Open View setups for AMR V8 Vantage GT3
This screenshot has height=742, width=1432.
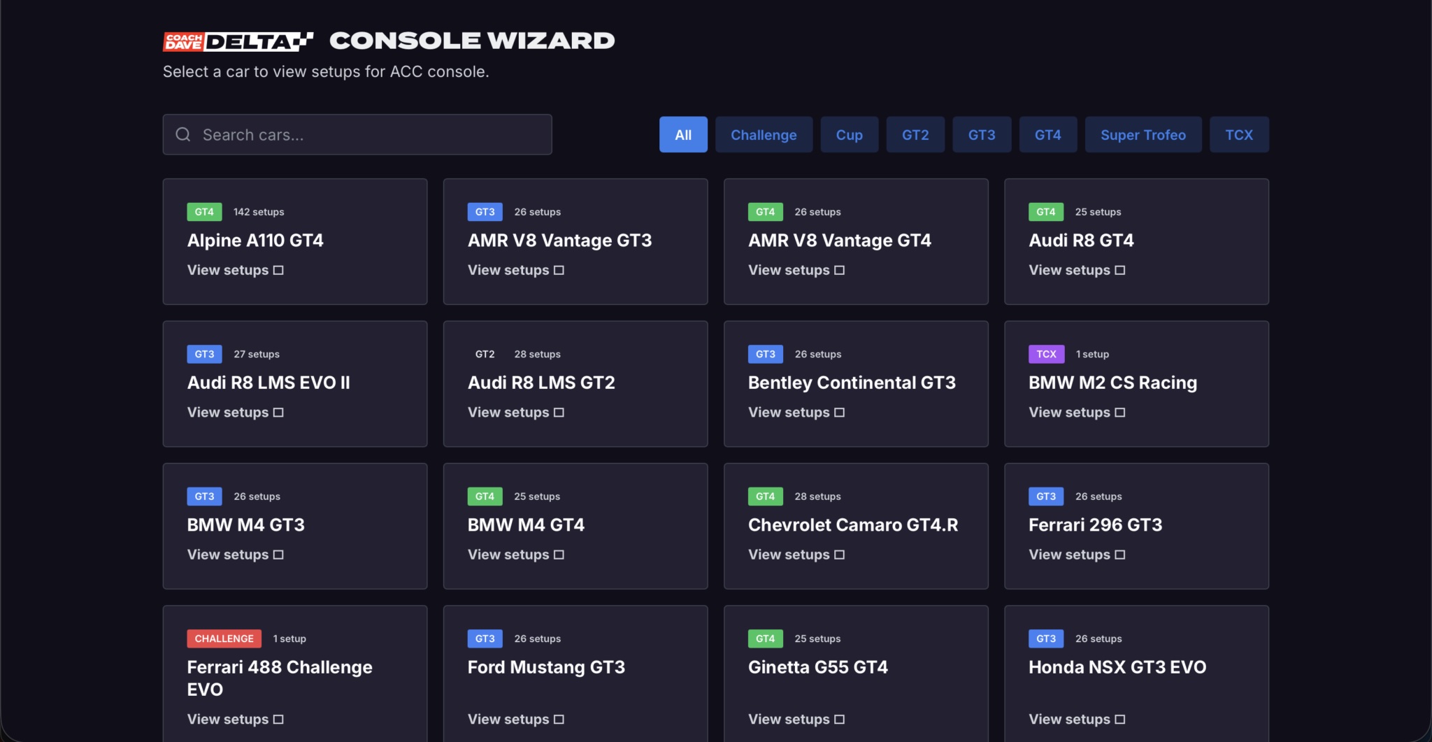(515, 270)
